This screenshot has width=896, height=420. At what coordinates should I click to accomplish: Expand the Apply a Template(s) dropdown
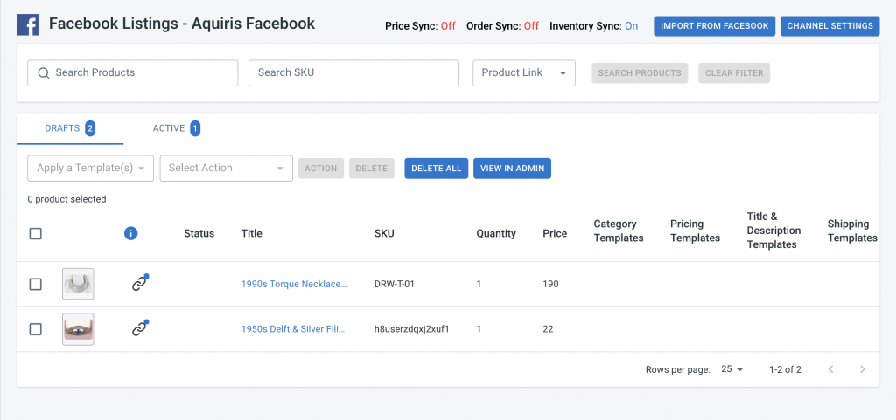click(90, 169)
